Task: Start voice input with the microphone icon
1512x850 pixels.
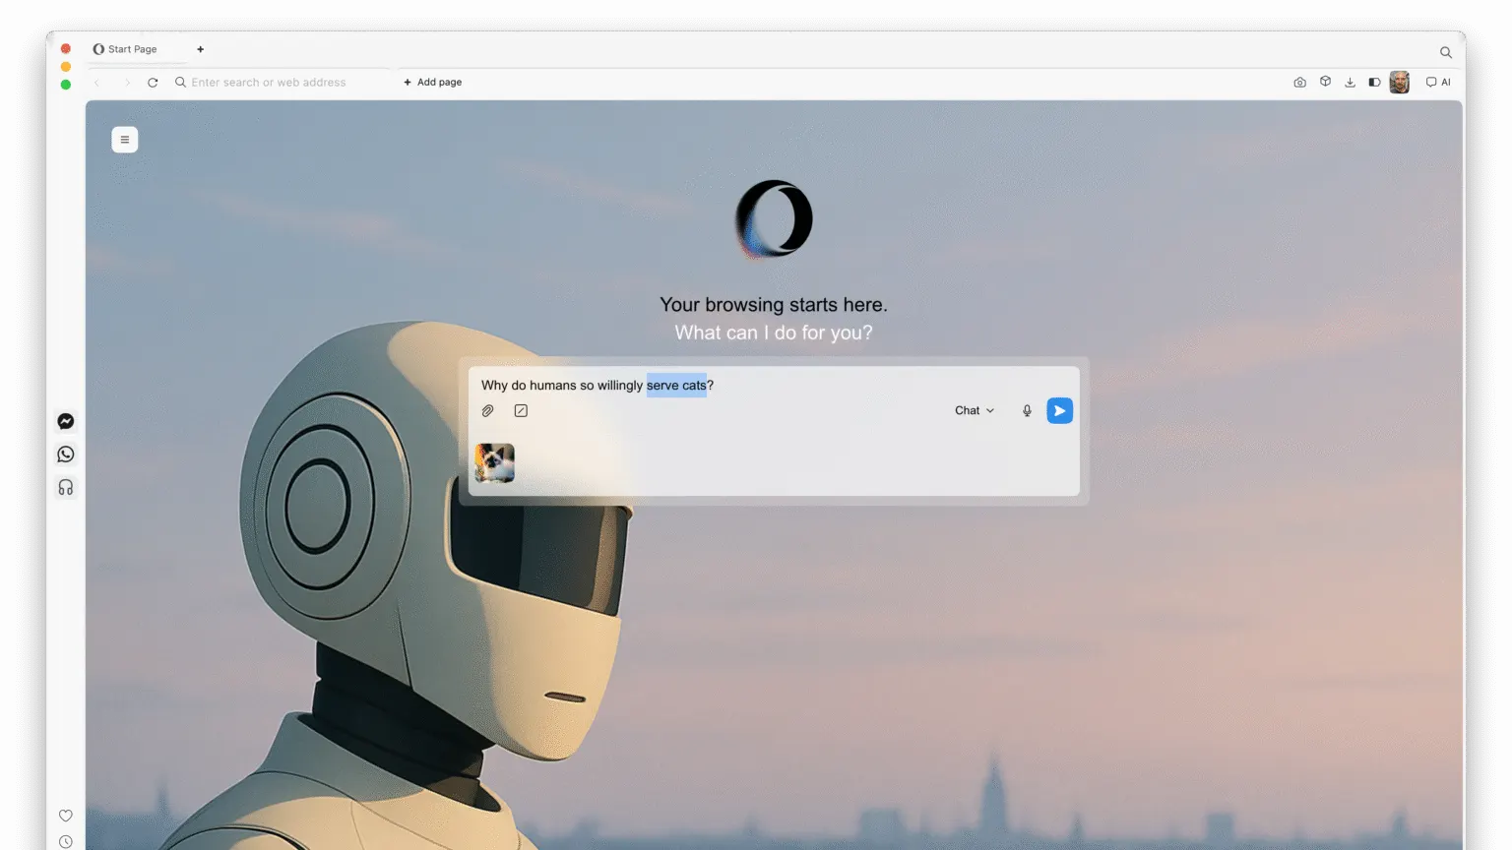Action: 1027,410
